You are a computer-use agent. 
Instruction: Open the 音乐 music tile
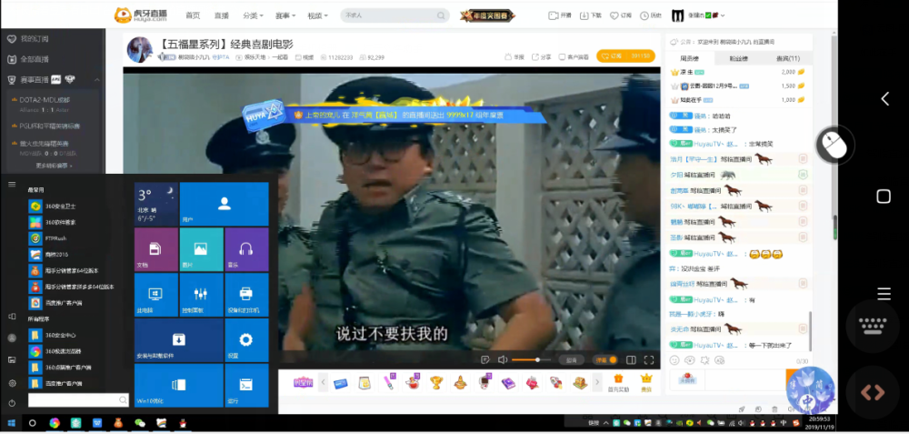coord(246,249)
